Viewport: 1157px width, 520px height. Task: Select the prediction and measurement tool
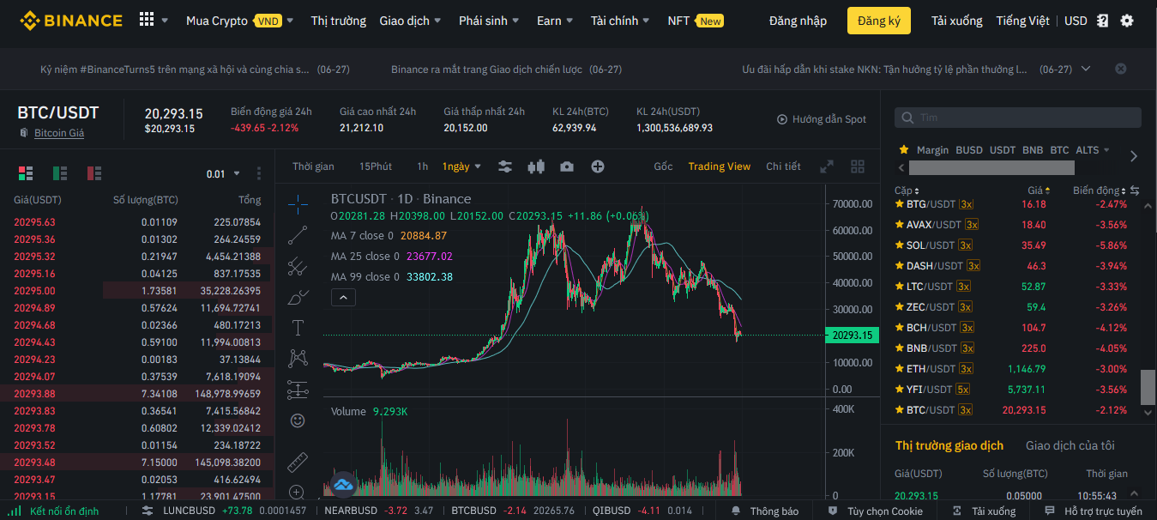298,390
